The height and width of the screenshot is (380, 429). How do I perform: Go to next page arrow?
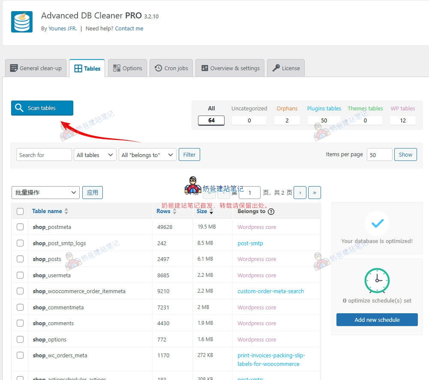tap(300, 193)
